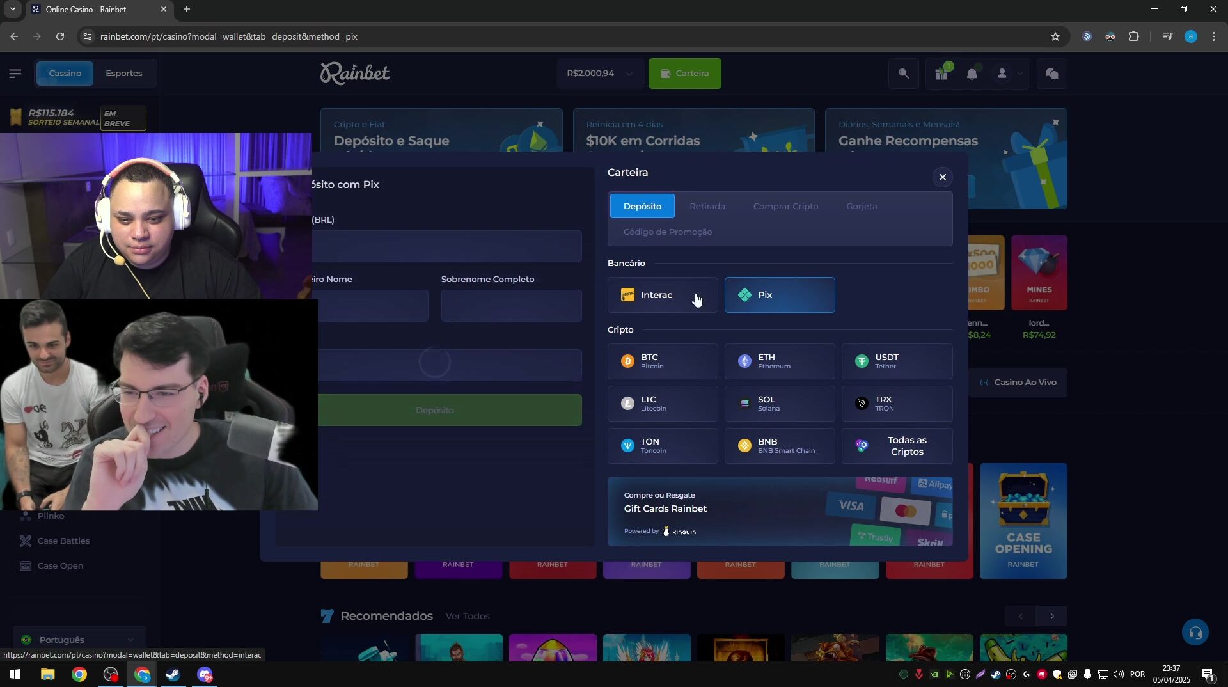The image size is (1228, 687).
Task: Bookmark this page with the star icon
Action: point(1055,36)
